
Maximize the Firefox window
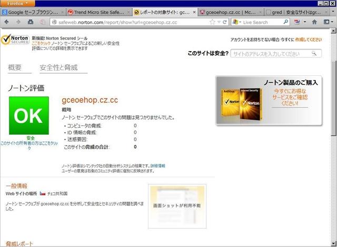coord(326,3)
